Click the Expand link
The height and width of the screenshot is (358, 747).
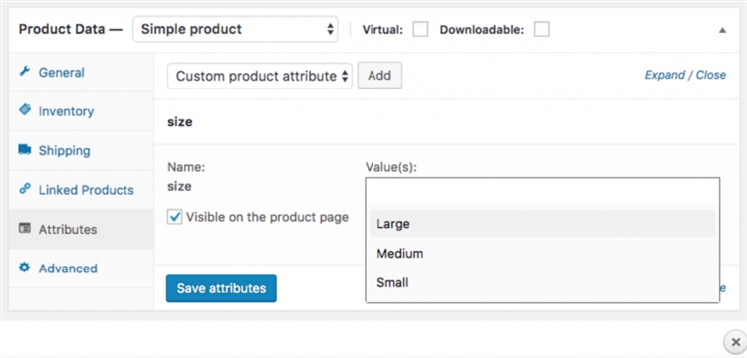664,75
